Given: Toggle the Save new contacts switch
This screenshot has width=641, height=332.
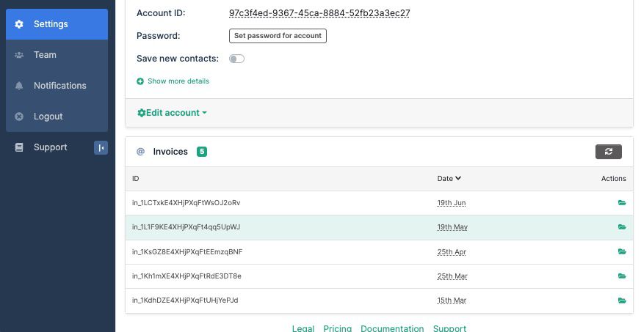Looking at the screenshot, I should coord(236,59).
